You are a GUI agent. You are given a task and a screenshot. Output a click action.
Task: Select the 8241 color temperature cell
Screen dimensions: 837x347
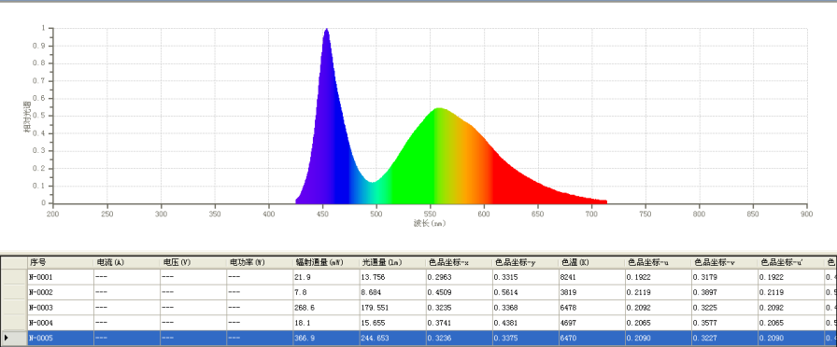[x=592, y=277]
